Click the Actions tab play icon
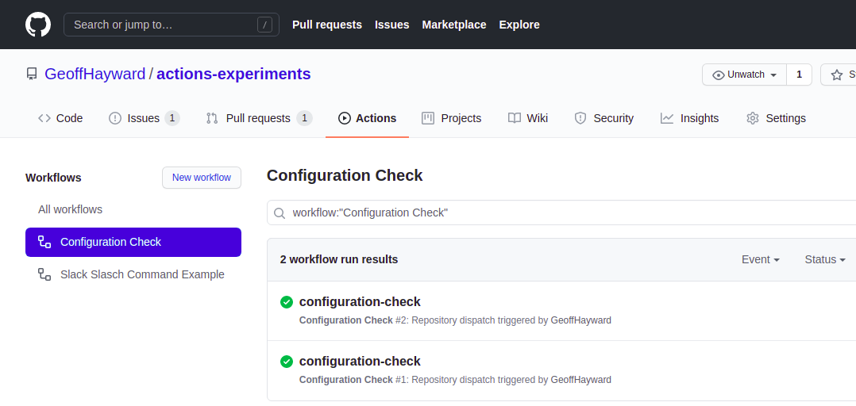856x406 pixels. point(345,118)
